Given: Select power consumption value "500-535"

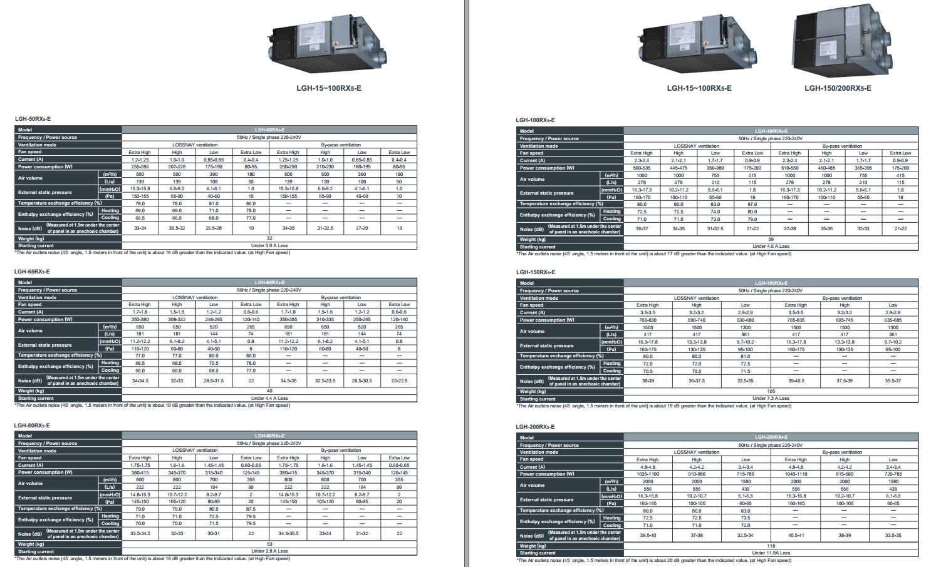Looking at the screenshot, I should 642,168.
